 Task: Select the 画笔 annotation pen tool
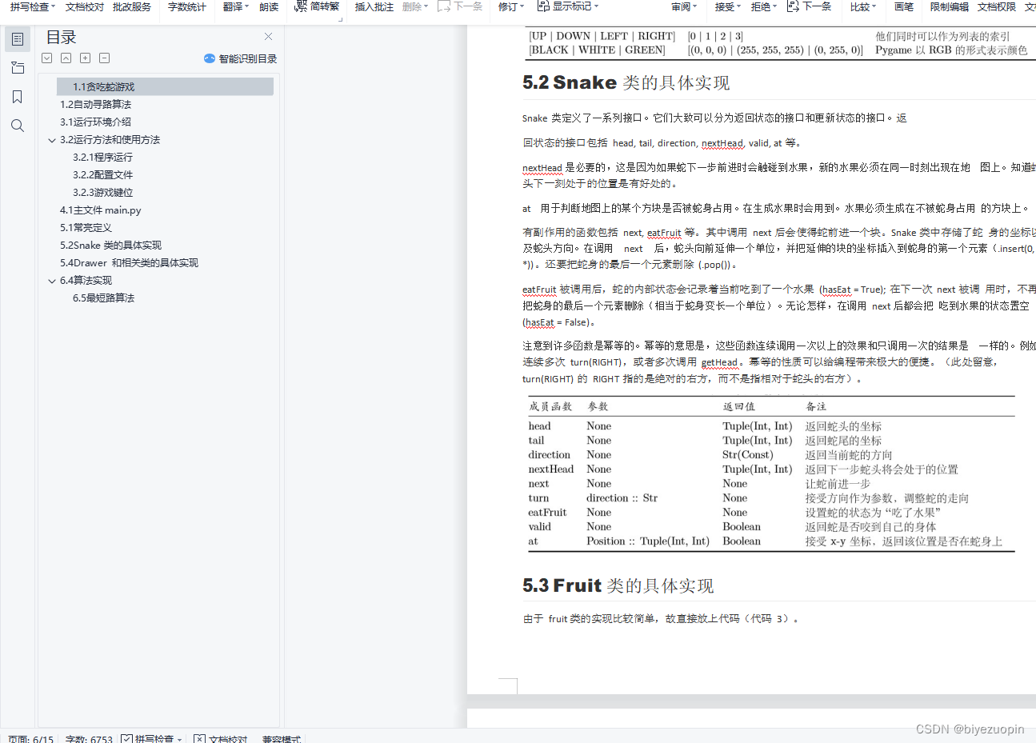click(x=903, y=7)
